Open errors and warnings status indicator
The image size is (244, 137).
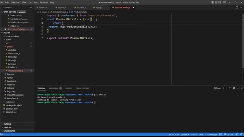pos(2,134)
